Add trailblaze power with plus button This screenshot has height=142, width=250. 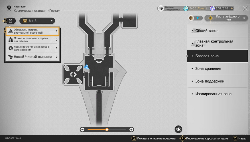tap(231, 9)
